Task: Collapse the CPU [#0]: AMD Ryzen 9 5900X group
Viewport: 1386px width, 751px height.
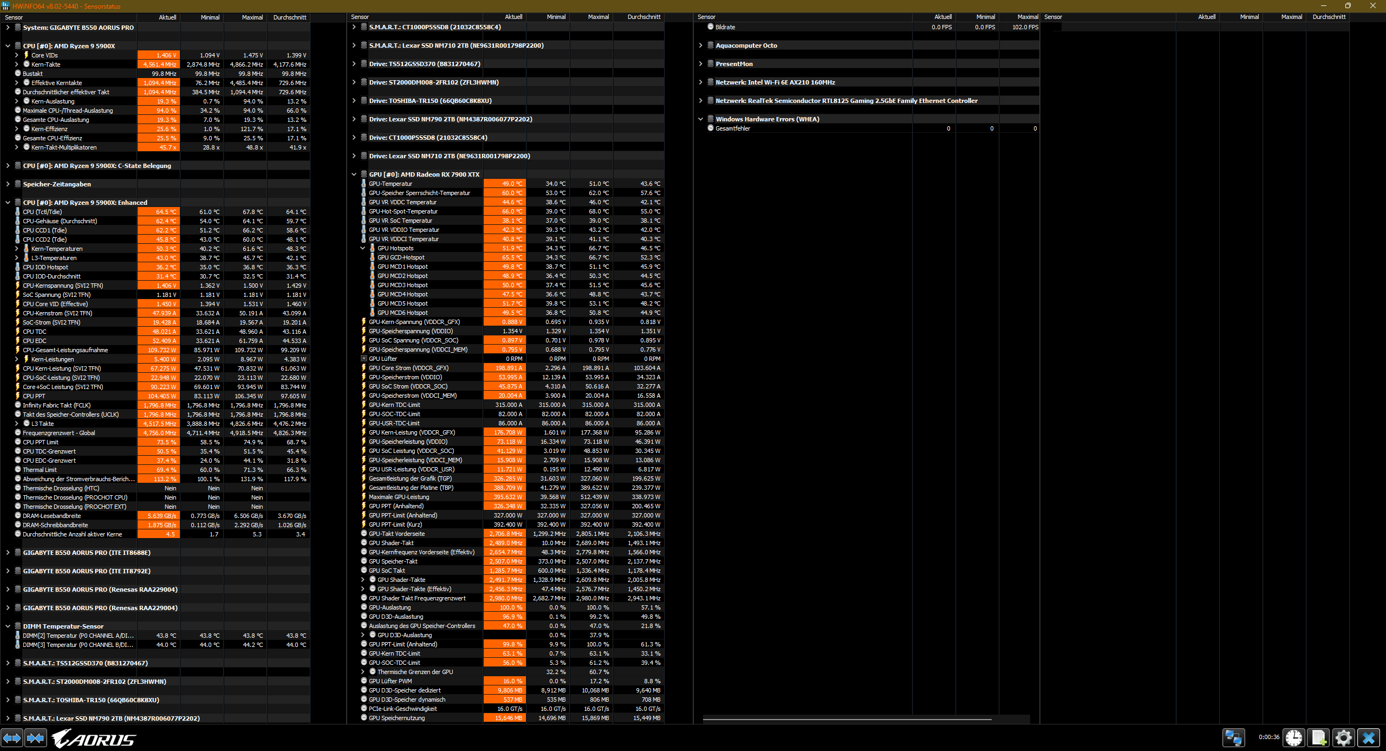Action: pyautogui.click(x=8, y=46)
